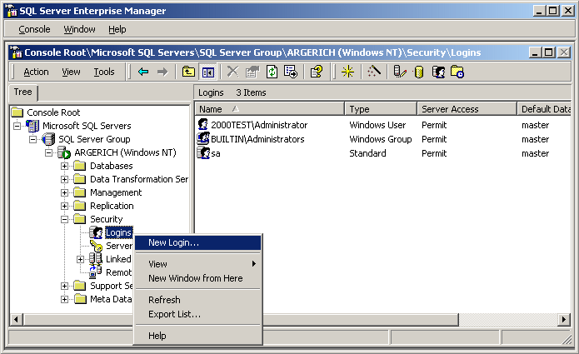Open the Window menu

[x=79, y=29]
